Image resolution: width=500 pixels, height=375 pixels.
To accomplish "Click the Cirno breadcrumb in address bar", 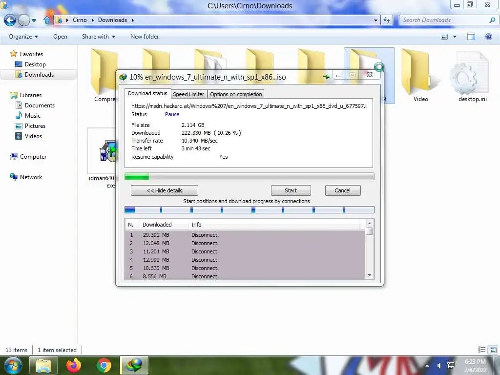I will (80, 20).
